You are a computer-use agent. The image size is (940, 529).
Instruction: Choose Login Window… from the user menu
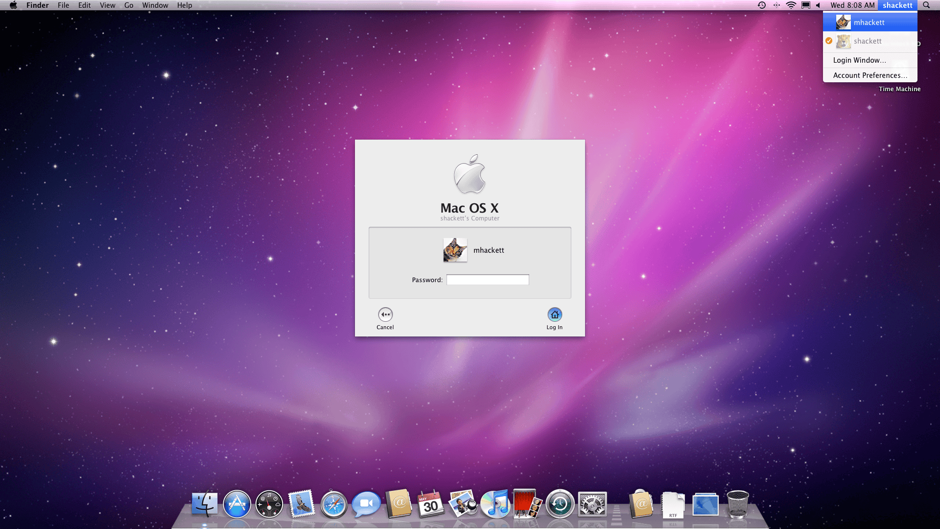click(x=870, y=60)
